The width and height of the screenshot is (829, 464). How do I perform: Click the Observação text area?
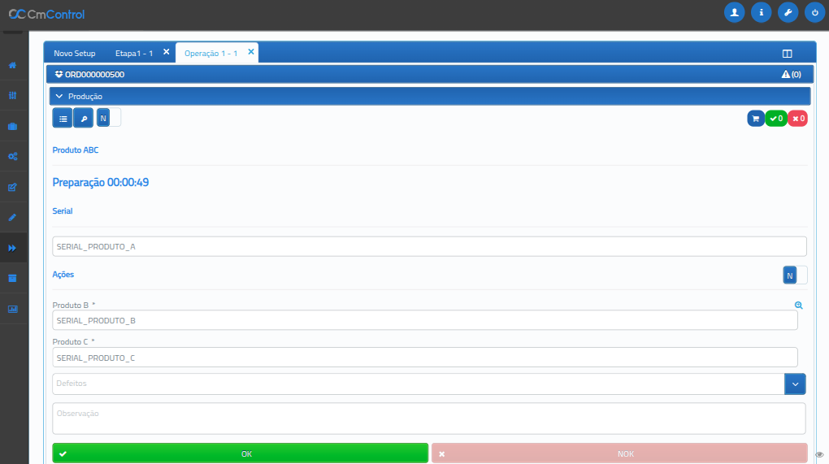[x=428, y=418]
